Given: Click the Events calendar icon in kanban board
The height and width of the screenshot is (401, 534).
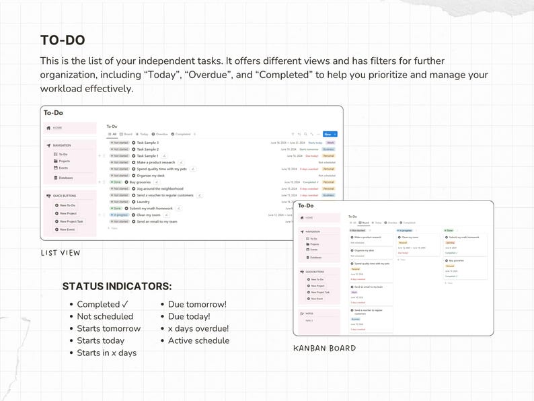Looking at the screenshot, I should tap(308, 250).
